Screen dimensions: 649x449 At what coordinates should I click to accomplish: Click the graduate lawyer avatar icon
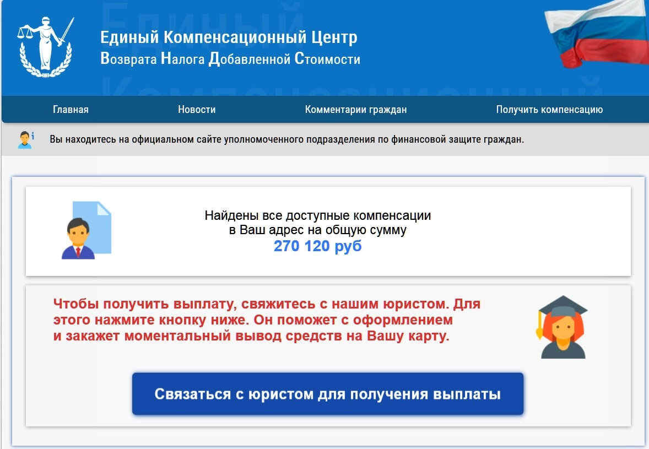point(562,327)
